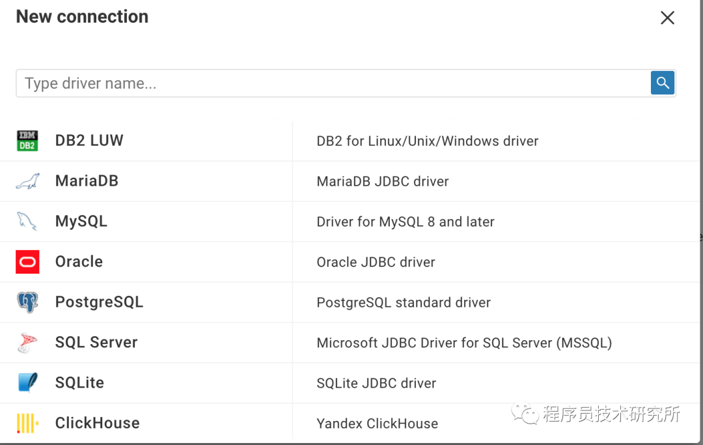Click the MariaDB seal logo icon
The image size is (703, 445).
pyautogui.click(x=27, y=180)
